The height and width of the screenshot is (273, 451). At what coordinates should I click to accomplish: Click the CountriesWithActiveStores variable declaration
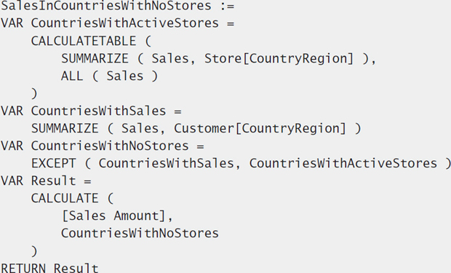click(x=118, y=23)
